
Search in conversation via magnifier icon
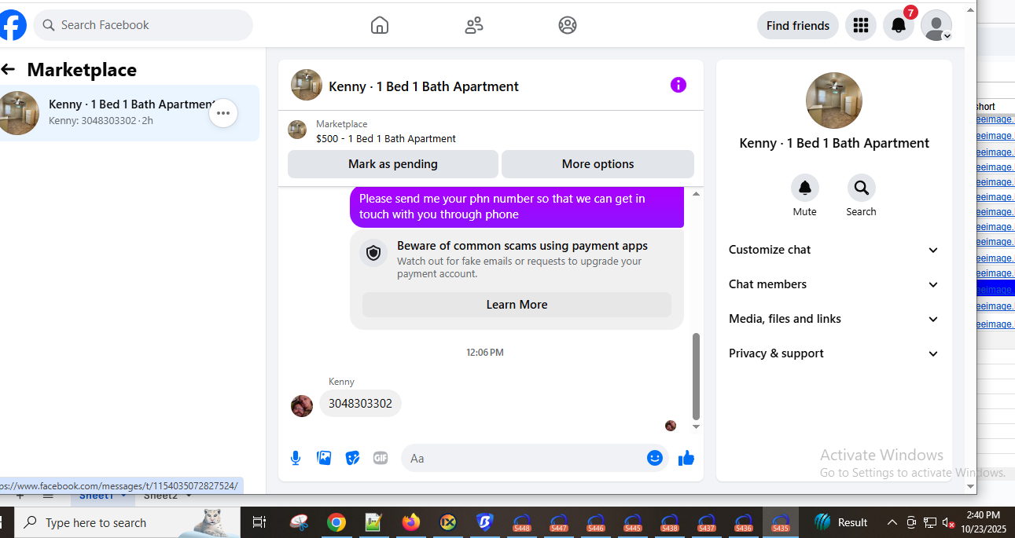click(862, 188)
